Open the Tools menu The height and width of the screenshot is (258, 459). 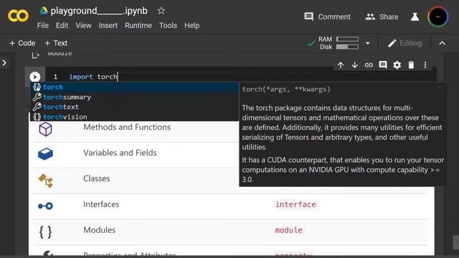coord(168,26)
